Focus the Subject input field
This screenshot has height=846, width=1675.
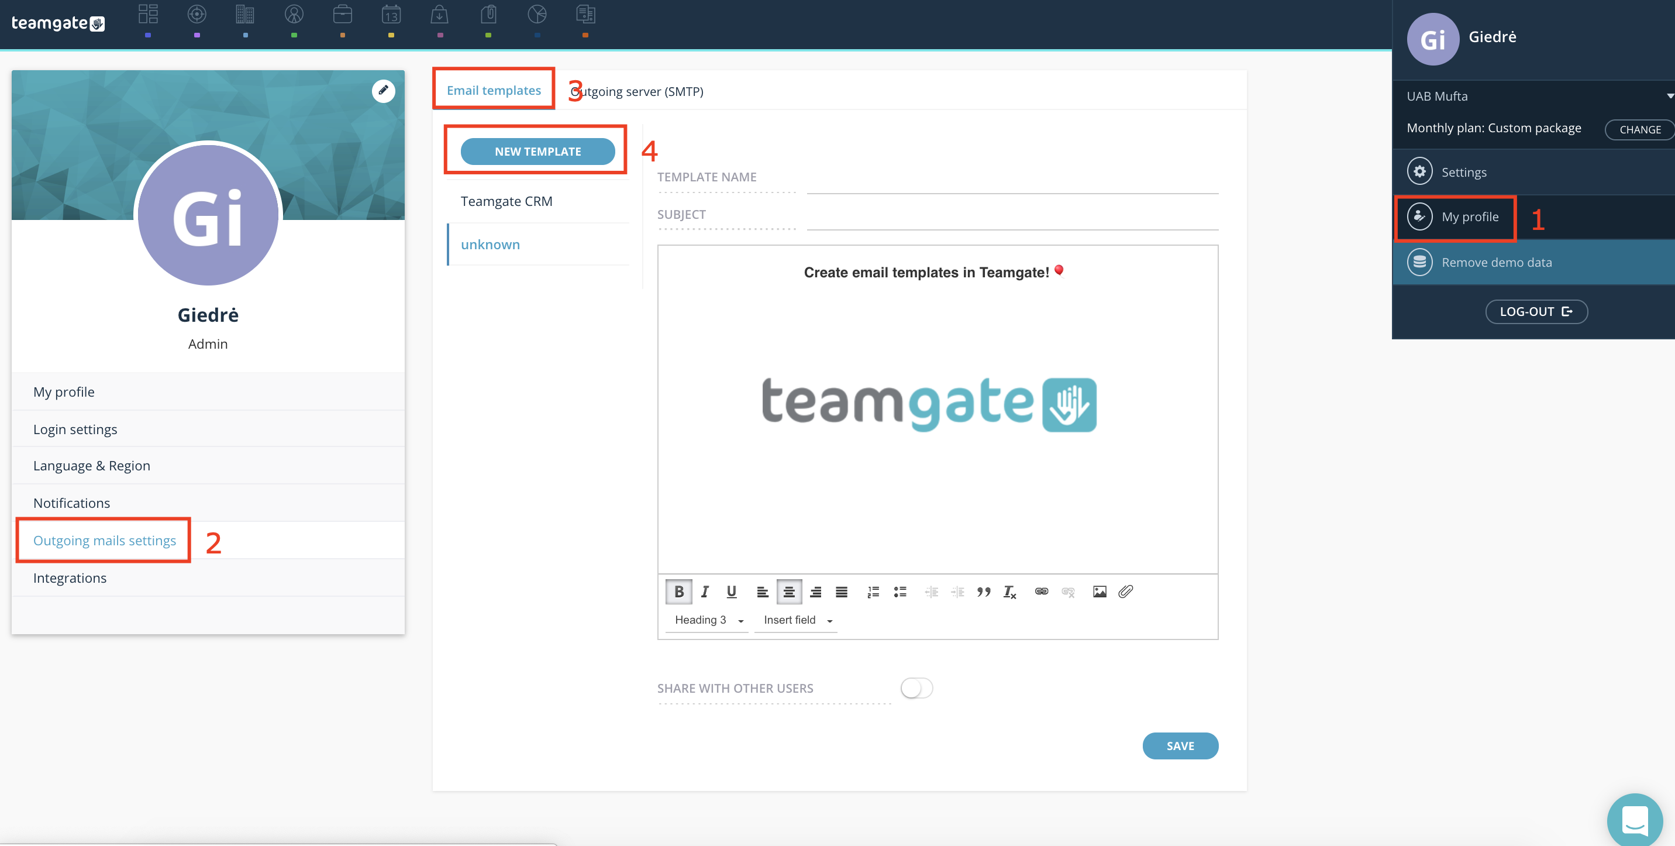1012,217
